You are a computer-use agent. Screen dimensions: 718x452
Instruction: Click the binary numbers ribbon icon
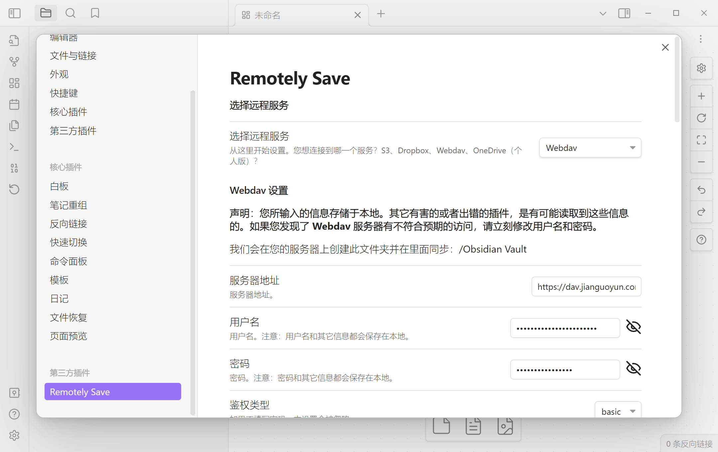[x=14, y=168]
